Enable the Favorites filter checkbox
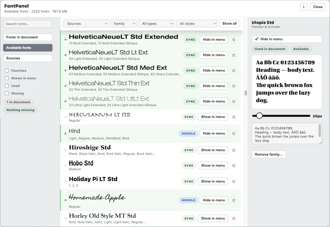This screenshot has height=227, width=330. tap(7, 71)
